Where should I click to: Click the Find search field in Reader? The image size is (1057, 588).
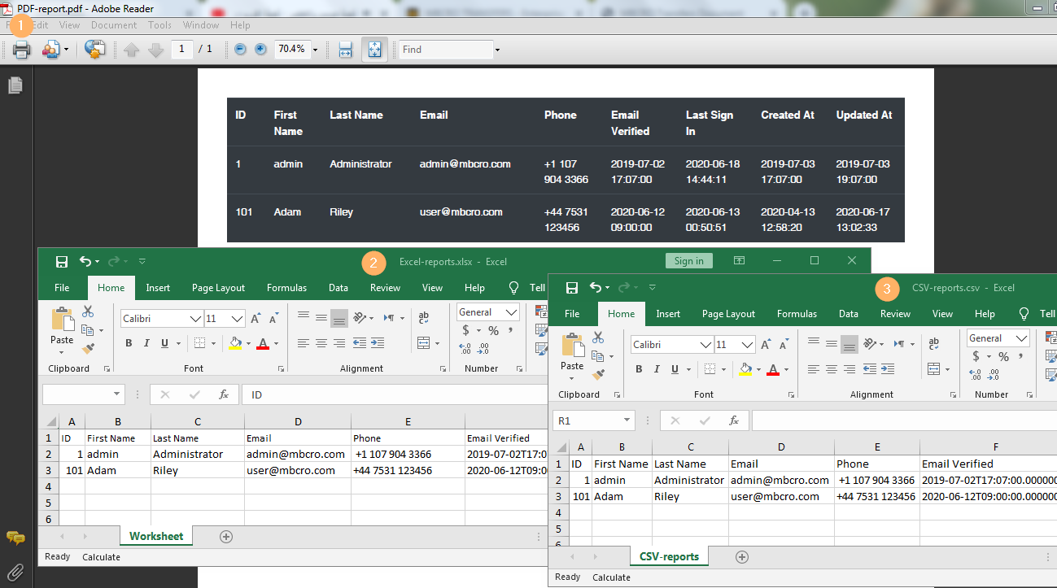click(x=446, y=50)
